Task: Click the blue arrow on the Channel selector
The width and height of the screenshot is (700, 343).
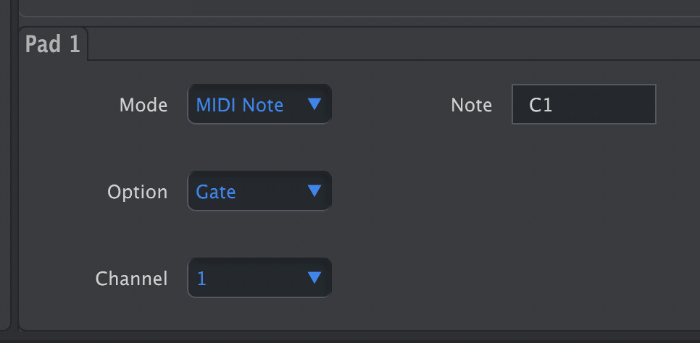Action: click(x=314, y=278)
